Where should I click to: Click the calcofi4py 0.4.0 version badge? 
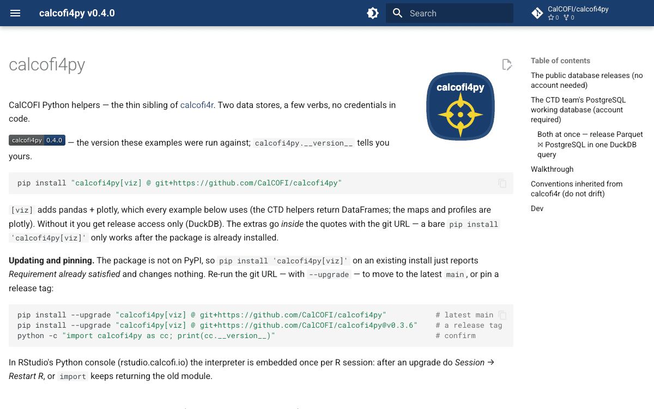pyautogui.click(x=37, y=140)
